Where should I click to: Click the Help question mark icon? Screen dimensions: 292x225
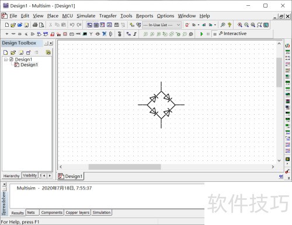click(230, 25)
